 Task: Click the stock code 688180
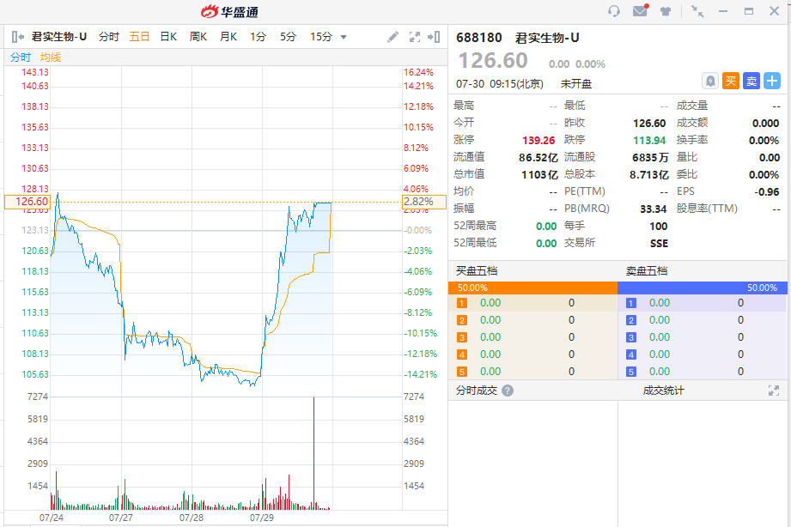478,38
